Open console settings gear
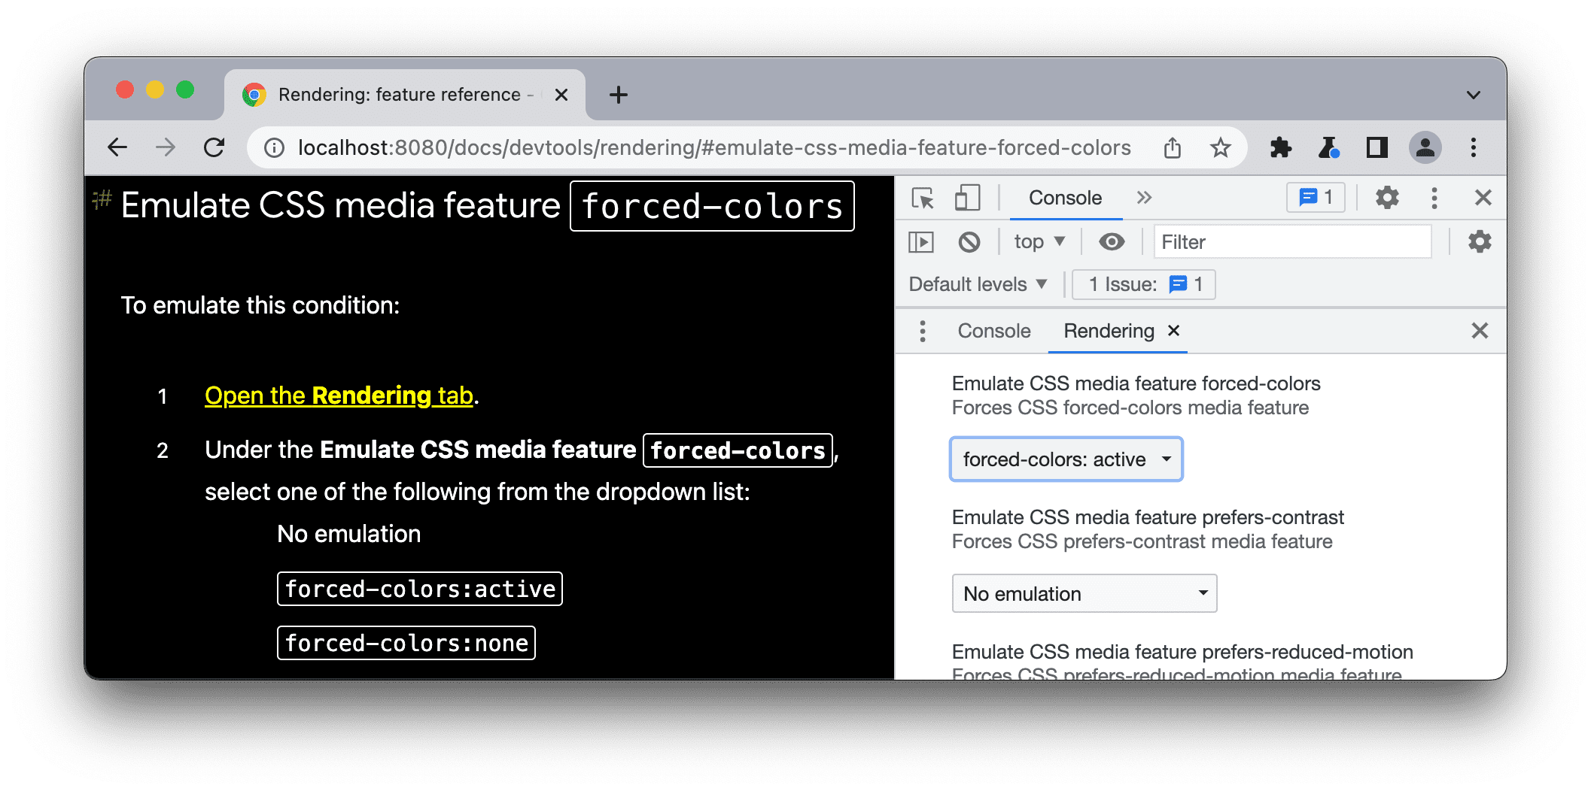 tap(1479, 241)
